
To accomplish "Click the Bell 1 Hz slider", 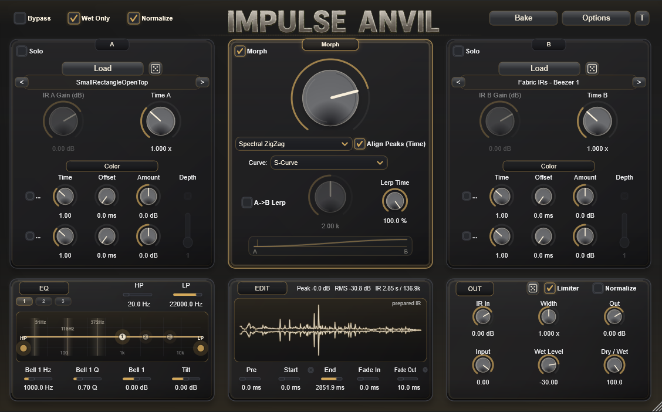I will (38, 379).
